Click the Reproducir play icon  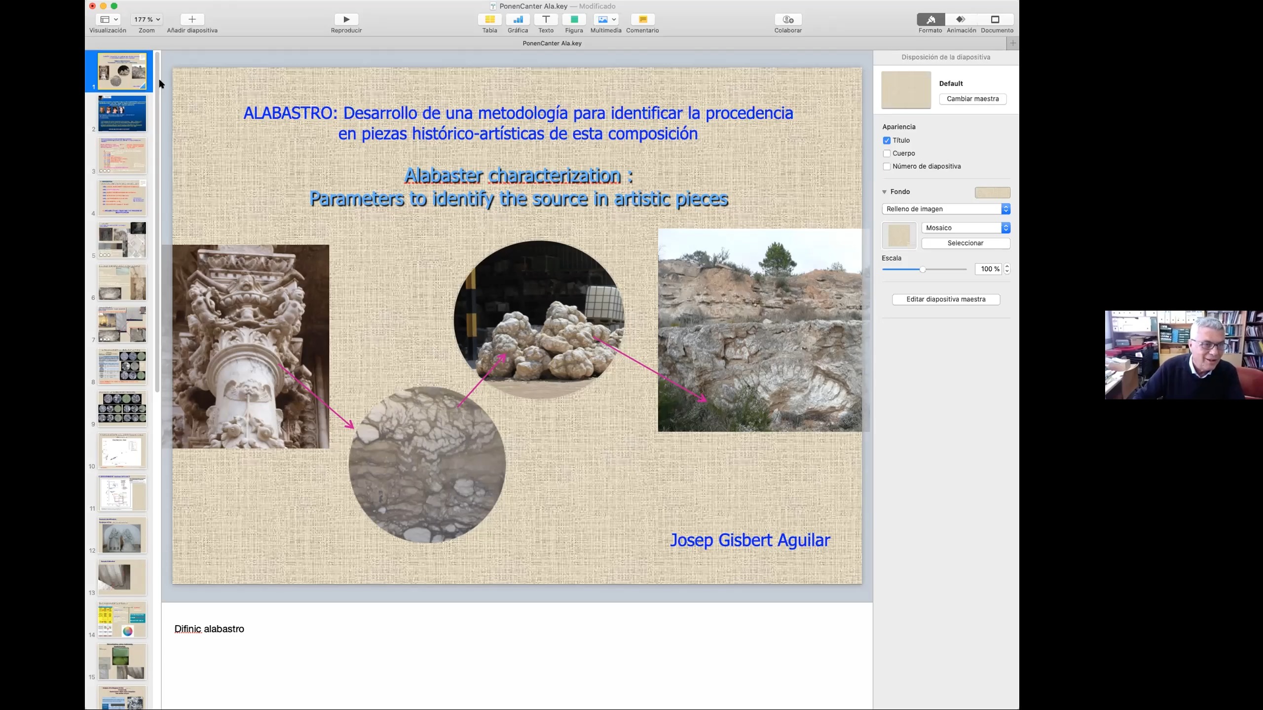click(346, 19)
